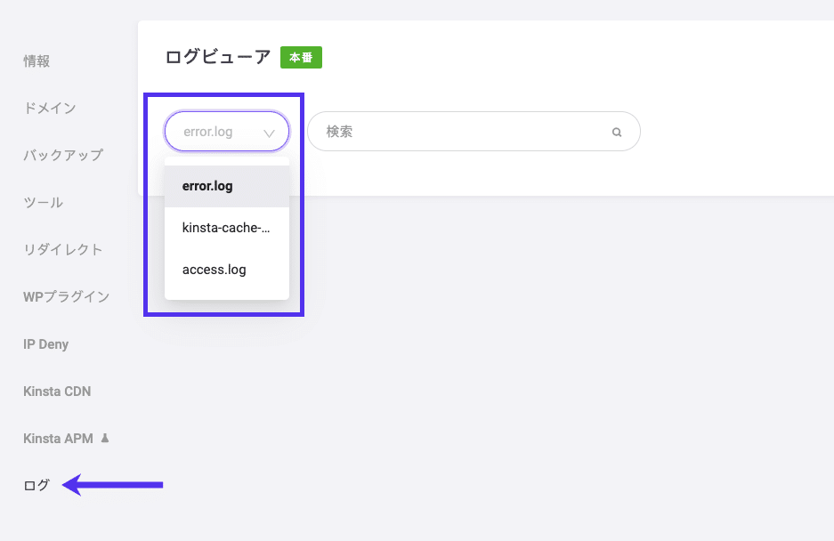Viewport: 834px width, 541px height.
Task: Click the 本番 environment badge
Action: click(300, 57)
